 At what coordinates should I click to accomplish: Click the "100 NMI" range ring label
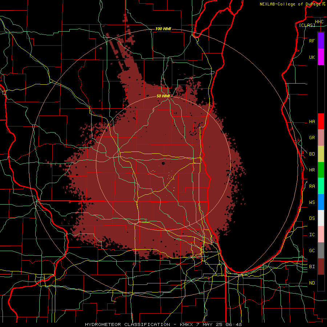(x=163, y=29)
